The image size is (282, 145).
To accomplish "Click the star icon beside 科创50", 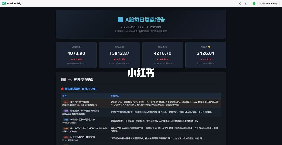I will click(x=209, y=47).
